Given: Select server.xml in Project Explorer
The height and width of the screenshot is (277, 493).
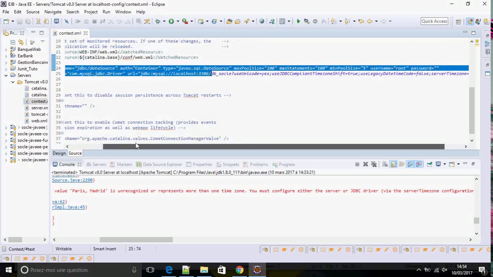Looking at the screenshot, I should point(36,108).
